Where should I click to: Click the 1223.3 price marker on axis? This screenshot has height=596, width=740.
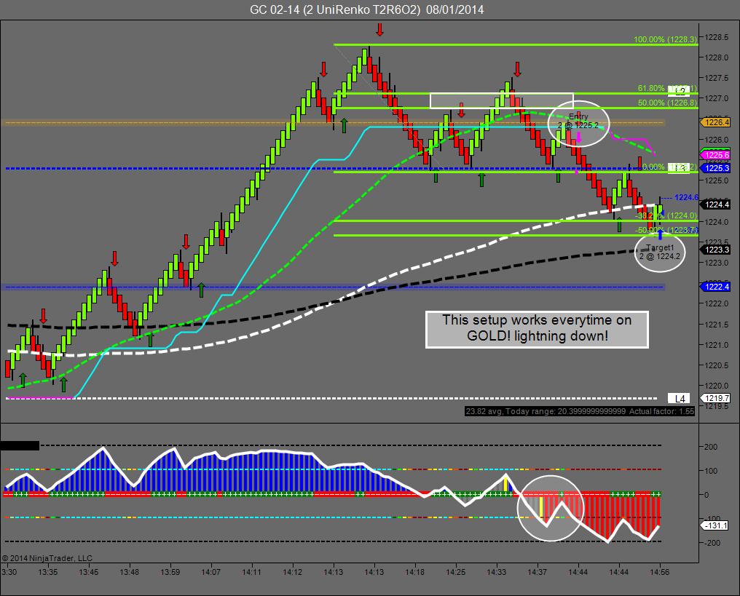717,250
